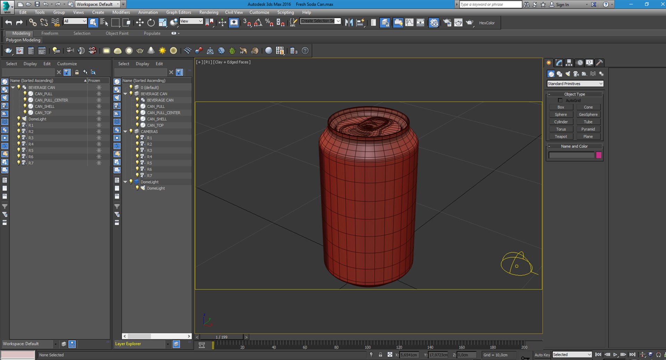Click the cone primitive toolbar icon
The image size is (666, 360).
pos(151,51)
